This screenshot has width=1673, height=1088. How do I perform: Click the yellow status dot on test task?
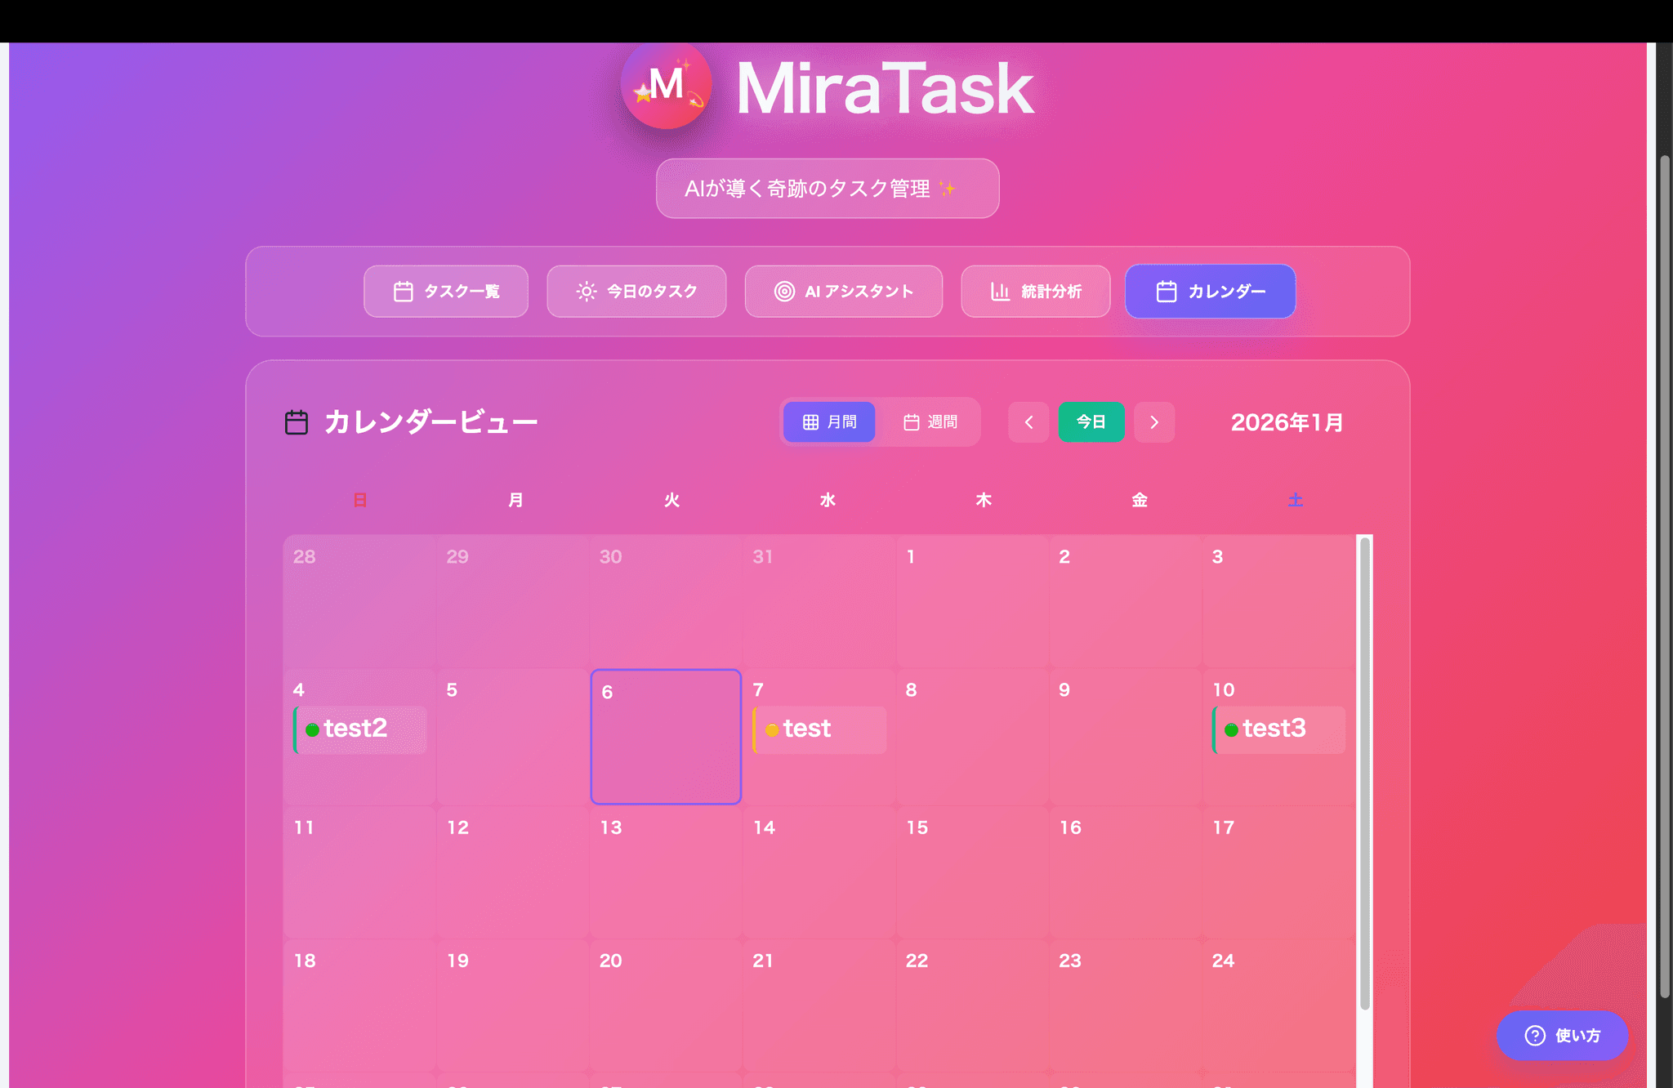772,730
